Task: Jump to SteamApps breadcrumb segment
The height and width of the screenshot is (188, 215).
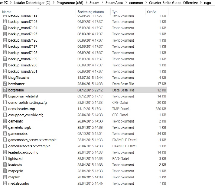Action: point(114,3)
